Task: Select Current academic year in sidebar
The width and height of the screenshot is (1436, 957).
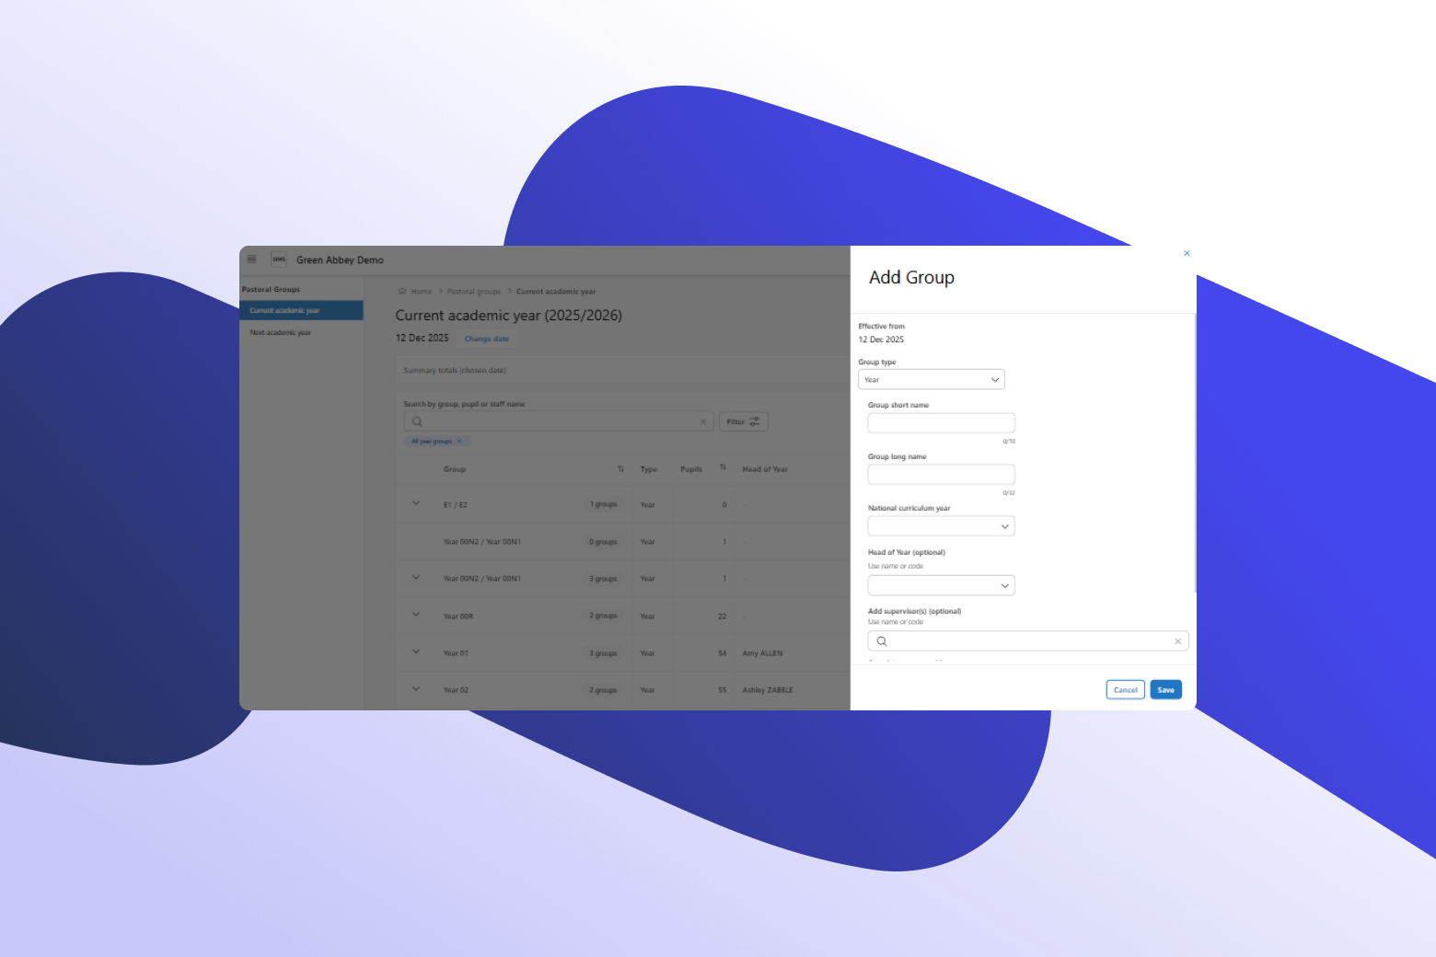Action: [x=284, y=311]
